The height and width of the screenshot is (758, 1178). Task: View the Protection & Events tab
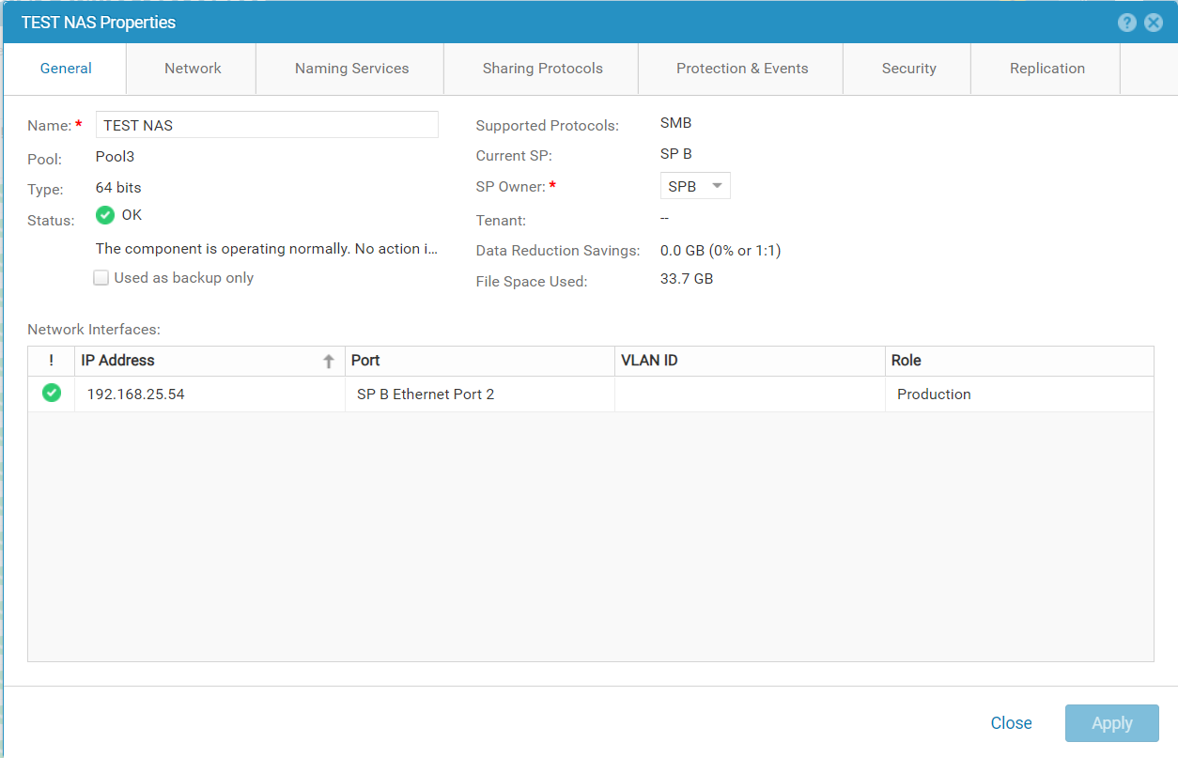click(741, 68)
